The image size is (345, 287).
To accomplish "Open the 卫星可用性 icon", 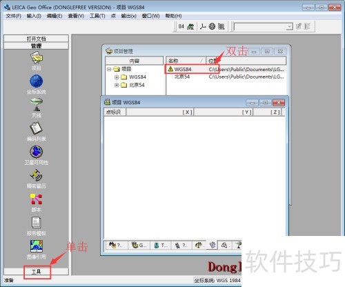I will pyautogui.click(x=36, y=152).
